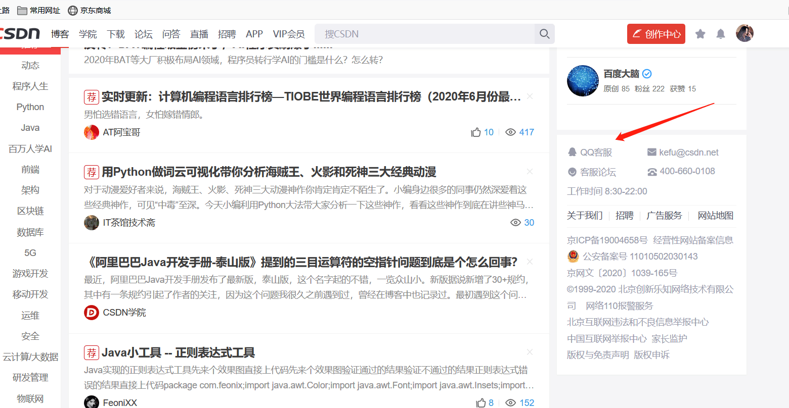This screenshot has height=408, width=789.
Task: Open 客服论坛 support forum link
Action: point(598,172)
